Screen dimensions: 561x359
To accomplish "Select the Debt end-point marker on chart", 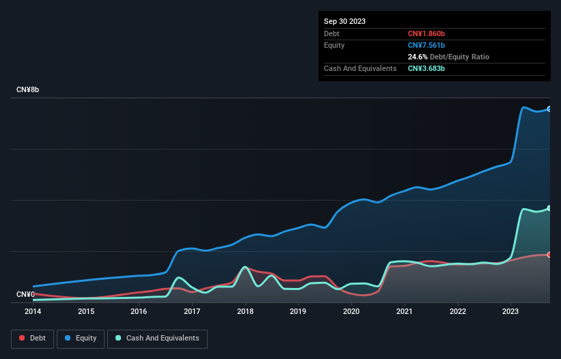I will click(549, 255).
